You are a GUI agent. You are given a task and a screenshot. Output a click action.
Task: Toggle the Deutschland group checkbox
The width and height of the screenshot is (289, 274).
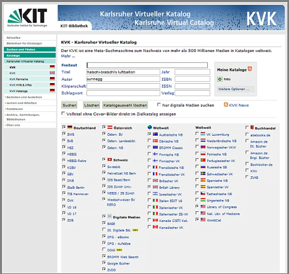tap(64, 127)
